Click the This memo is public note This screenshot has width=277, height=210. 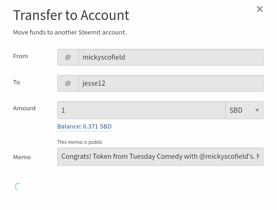pyautogui.click(x=80, y=142)
